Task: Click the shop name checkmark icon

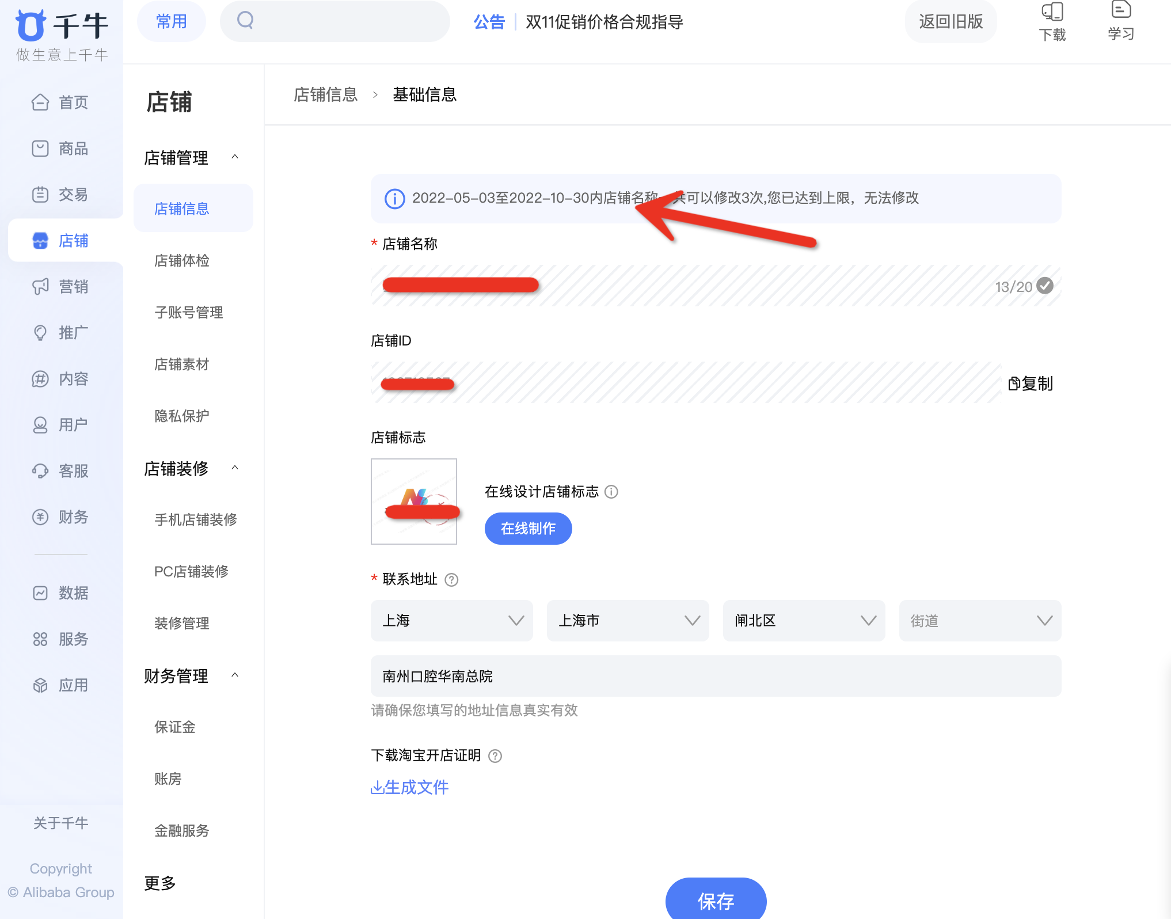Action: click(1045, 286)
